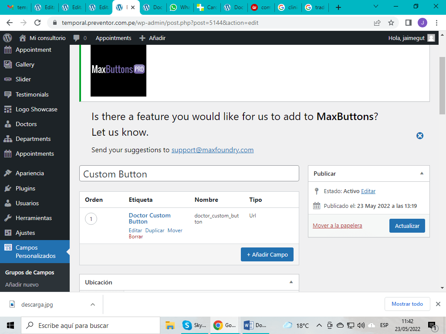This screenshot has width=446, height=334.
Task: Click Editar under Doctor Custom Button
Action: click(x=135, y=230)
